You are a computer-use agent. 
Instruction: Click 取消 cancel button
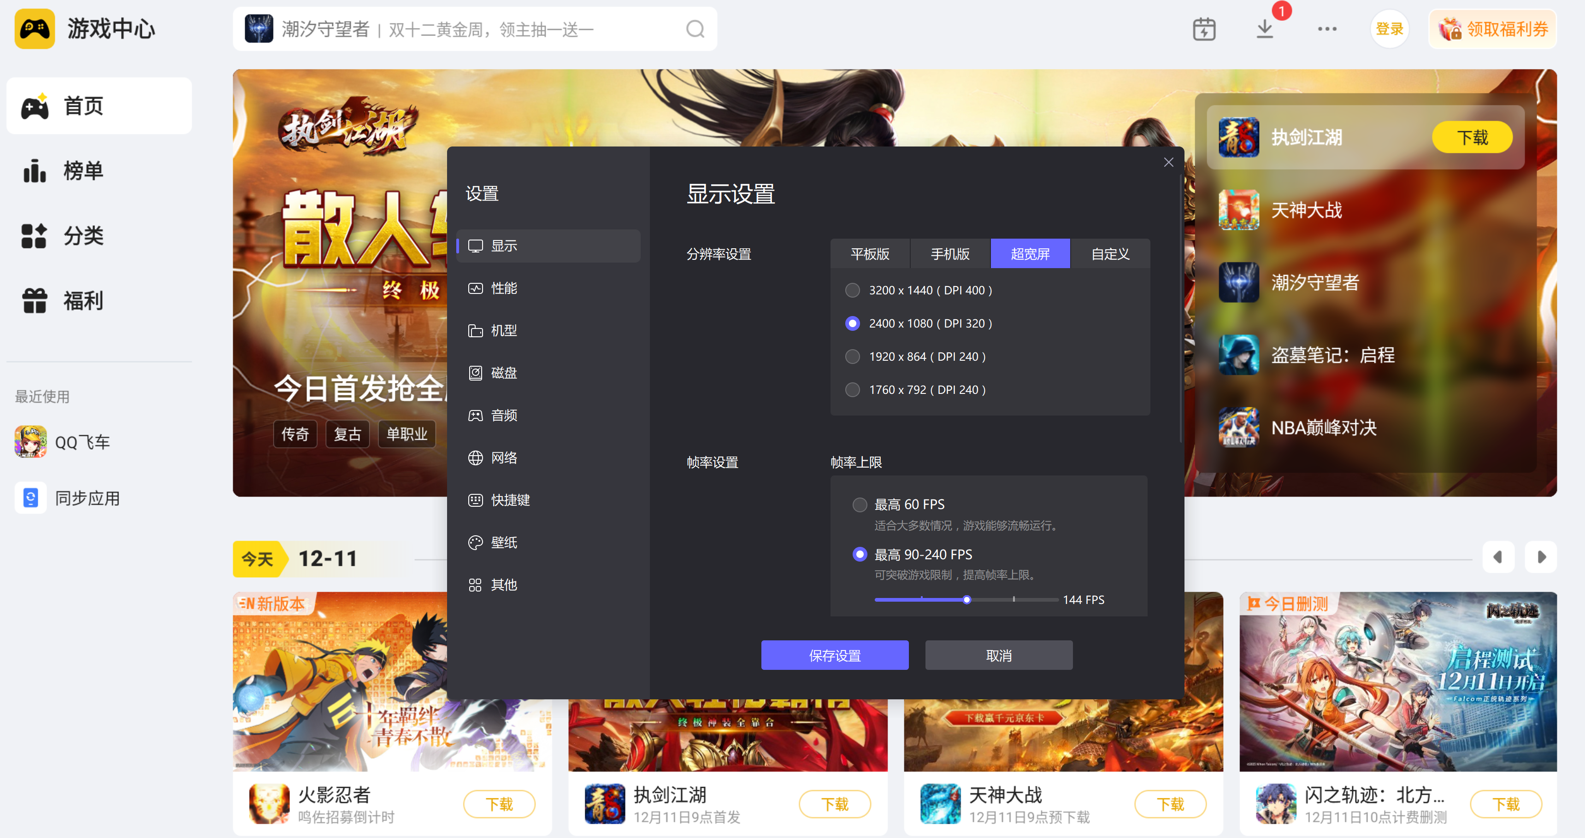[x=998, y=656]
